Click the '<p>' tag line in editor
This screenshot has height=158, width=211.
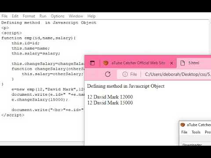coord(5,28)
